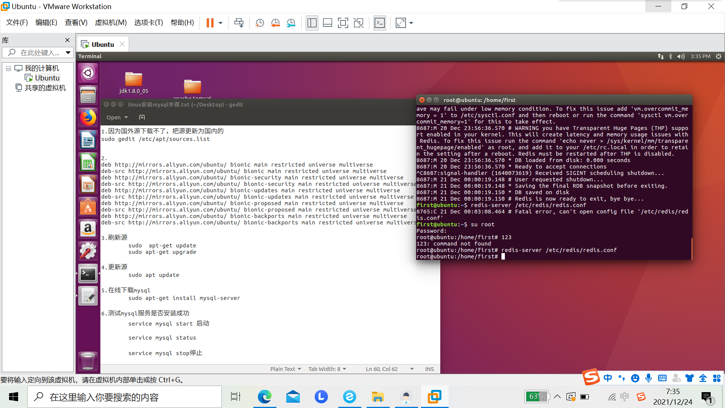
Task: Select Ubuntu VM in library tree
Action: (47, 78)
